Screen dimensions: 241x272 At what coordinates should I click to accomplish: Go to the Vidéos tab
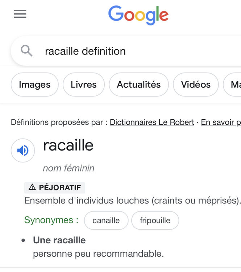[x=196, y=85]
